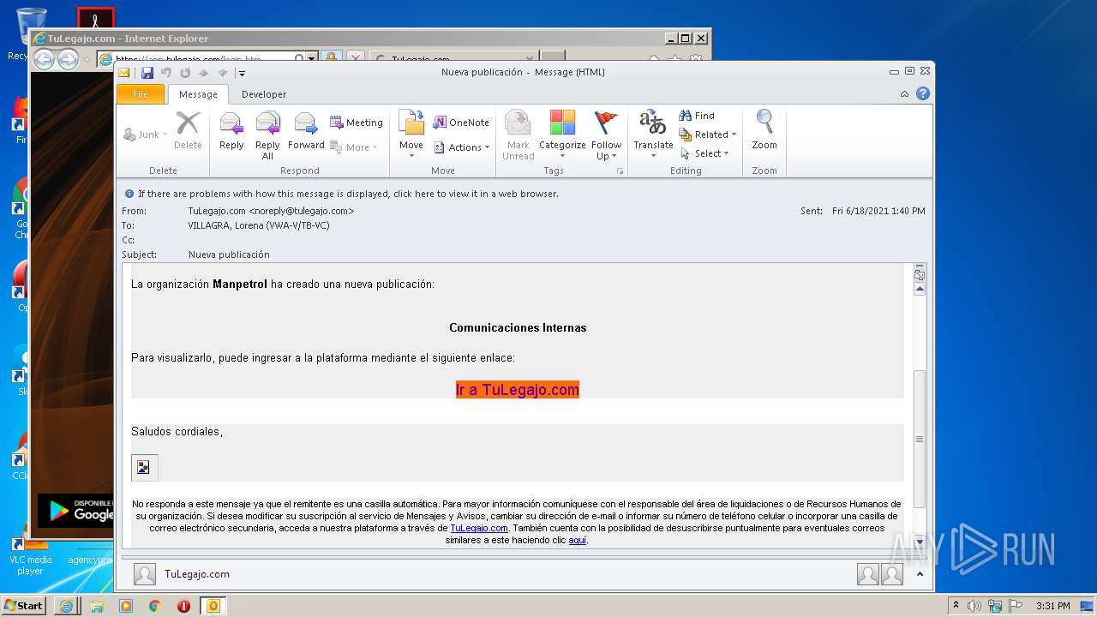Click the TuLegajo.com link in the footer text

(479, 528)
